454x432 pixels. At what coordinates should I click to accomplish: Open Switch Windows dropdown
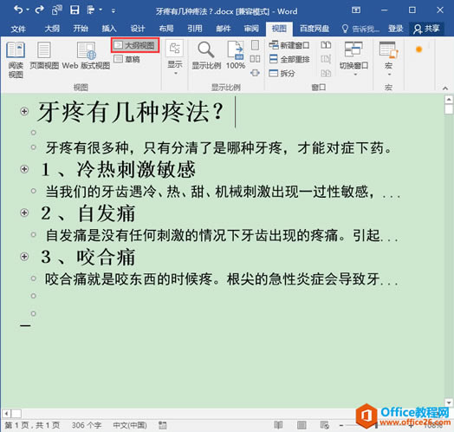click(353, 58)
